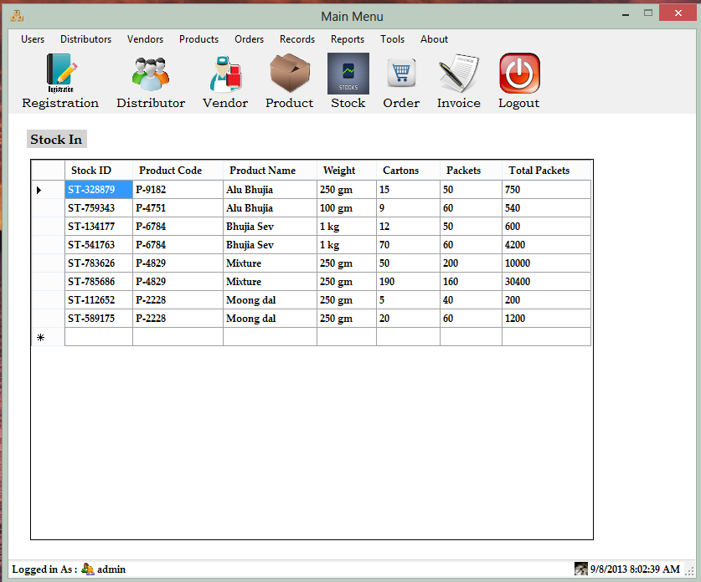Click the Order shopping cart icon

401,73
